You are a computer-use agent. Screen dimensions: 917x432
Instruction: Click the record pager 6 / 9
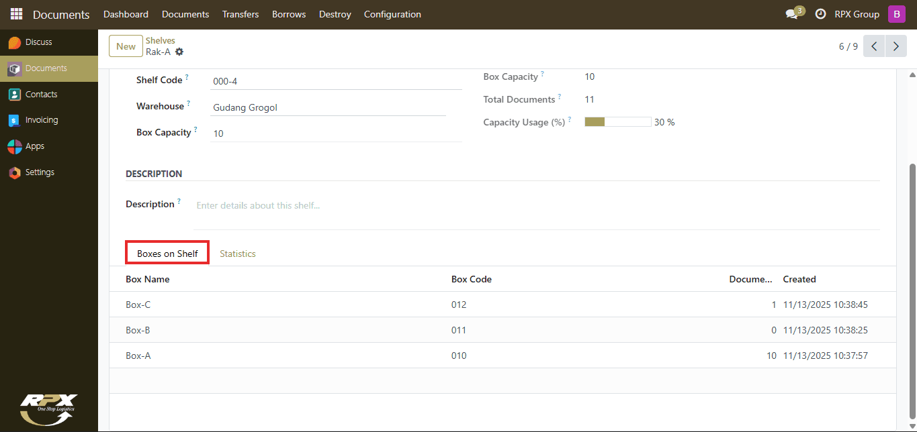pyautogui.click(x=848, y=46)
